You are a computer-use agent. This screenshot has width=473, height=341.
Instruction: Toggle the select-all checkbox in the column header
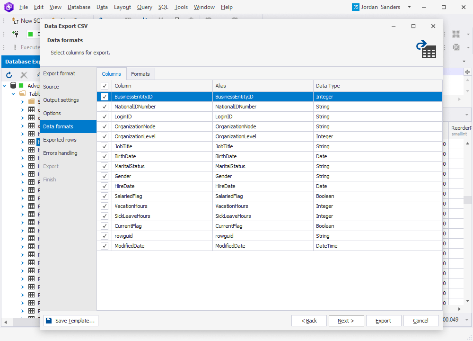point(104,86)
